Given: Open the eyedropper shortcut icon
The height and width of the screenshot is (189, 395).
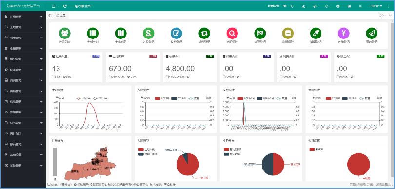Looking at the screenshot, I should point(316,33).
